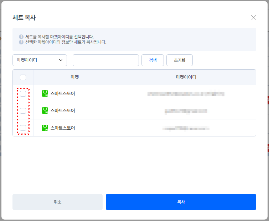Click the 마켓 column header

[74, 77]
